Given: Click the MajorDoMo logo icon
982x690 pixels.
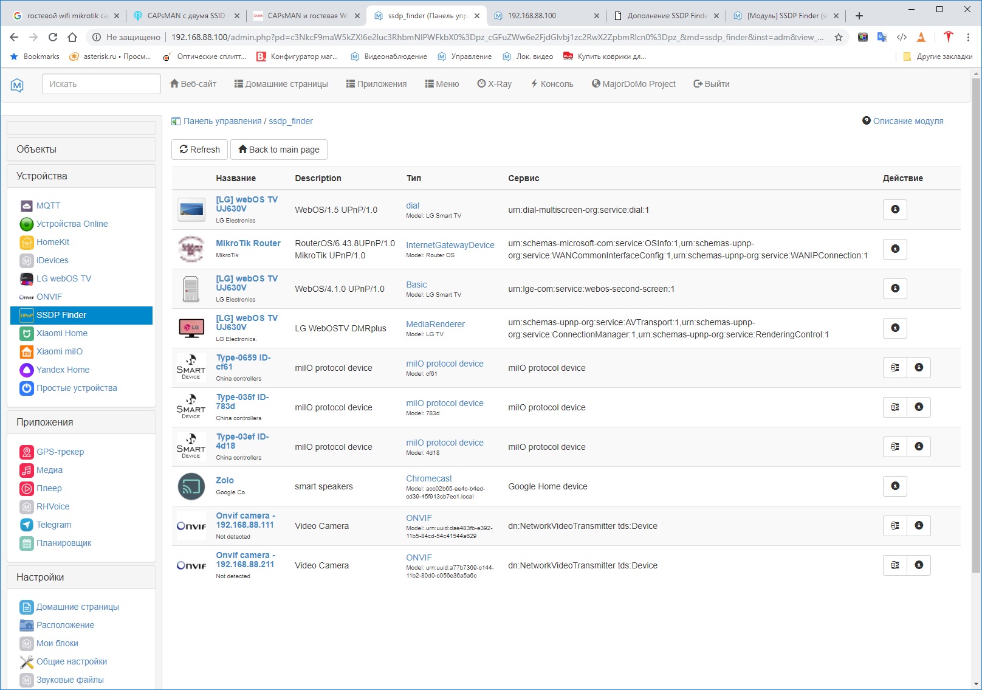Looking at the screenshot, I should [x=17, y=85].
